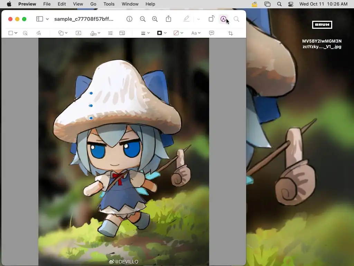Screen dimensions: 354x266
Task: Open Fill Color swatch menu
Action: point(178,33)
